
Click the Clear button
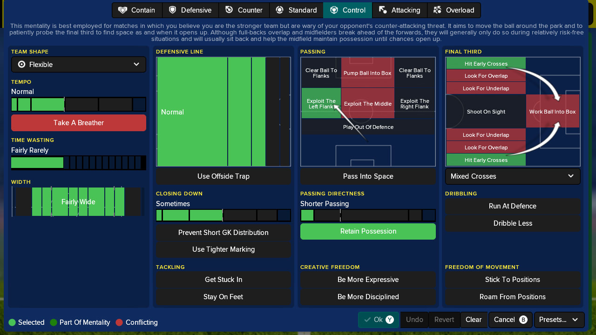pos(474,320)
